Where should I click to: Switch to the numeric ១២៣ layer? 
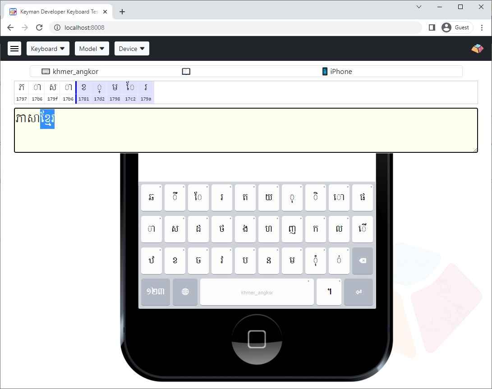tap(156, 292)
